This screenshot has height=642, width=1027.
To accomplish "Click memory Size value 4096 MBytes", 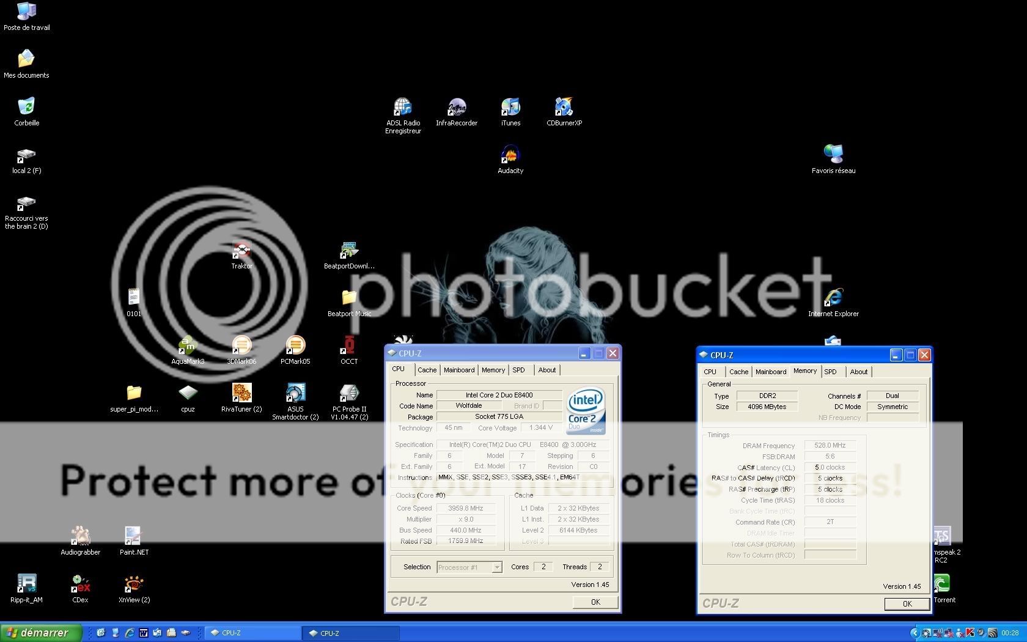I will point(767,407).
